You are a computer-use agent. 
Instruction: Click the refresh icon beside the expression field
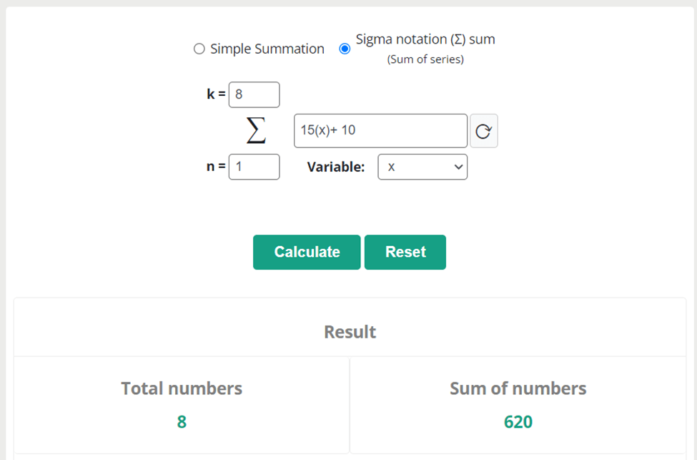pyautogui.click(x=484, y=131)
